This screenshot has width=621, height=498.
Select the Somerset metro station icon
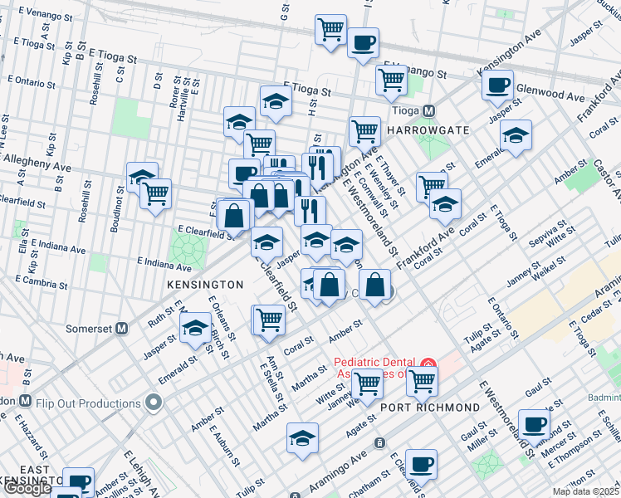[x=121, y=329]
